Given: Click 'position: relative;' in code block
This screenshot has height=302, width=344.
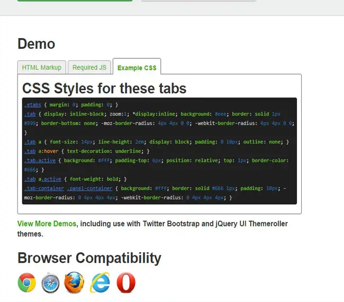Looking at the screenshot, I should tap(193, 161).
